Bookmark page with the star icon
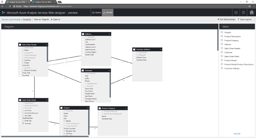Screen dimensions: 256x138 pos(250,6)
